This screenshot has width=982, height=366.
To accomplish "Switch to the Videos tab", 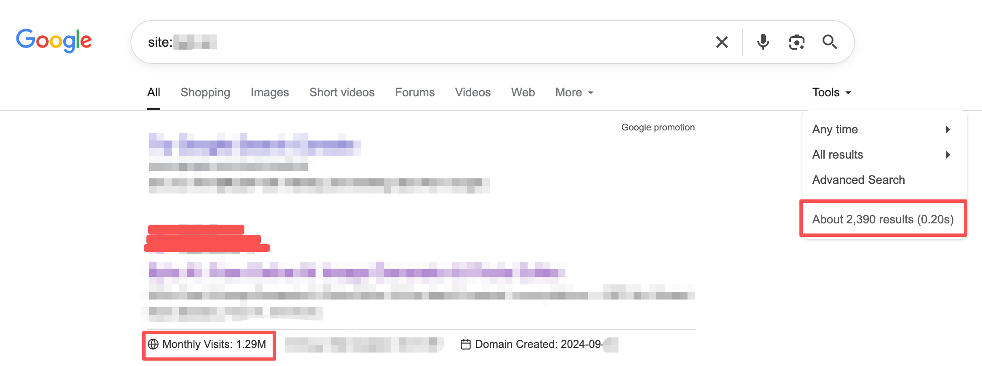I will (x=473, y=93).
